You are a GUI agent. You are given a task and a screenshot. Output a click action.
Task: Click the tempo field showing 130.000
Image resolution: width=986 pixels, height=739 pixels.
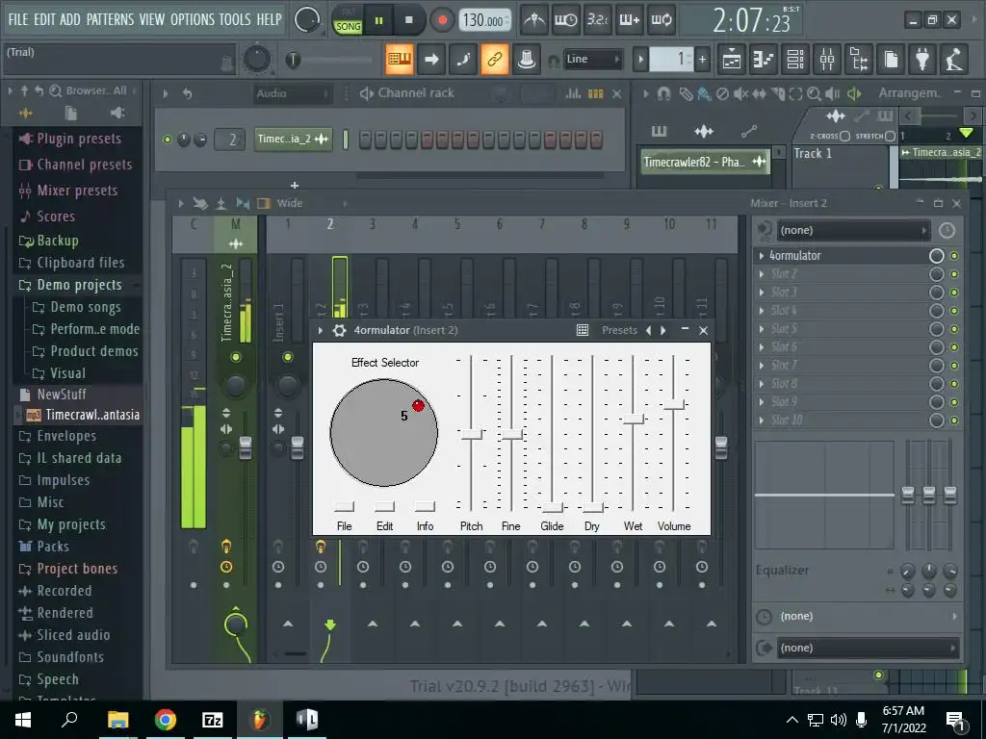coord(483,21)
